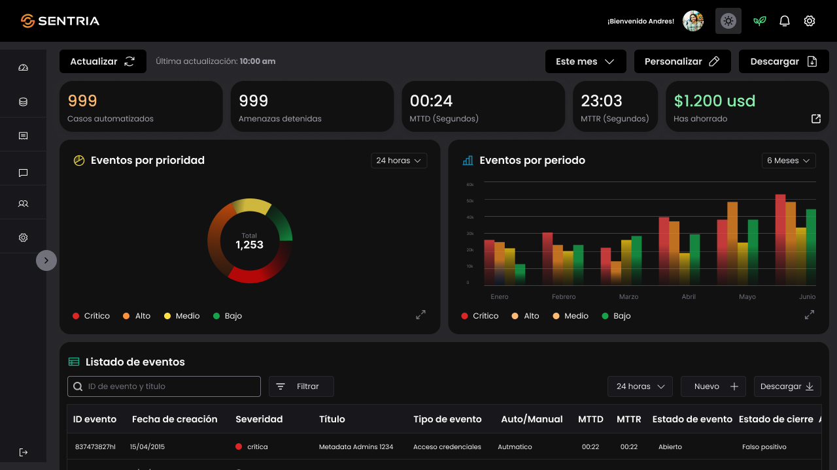Click the bar chart icon beside Eventos por periodo
This screenshot has height=470, width=837.
click(468, 161)
